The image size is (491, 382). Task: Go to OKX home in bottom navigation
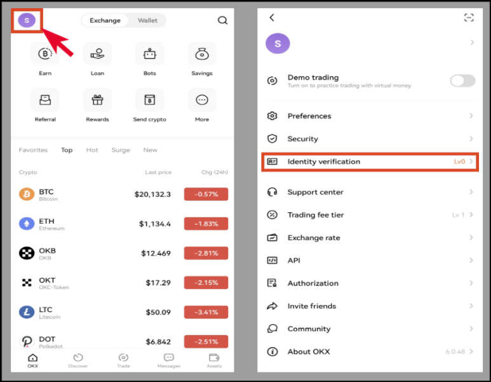click(32, 360)
